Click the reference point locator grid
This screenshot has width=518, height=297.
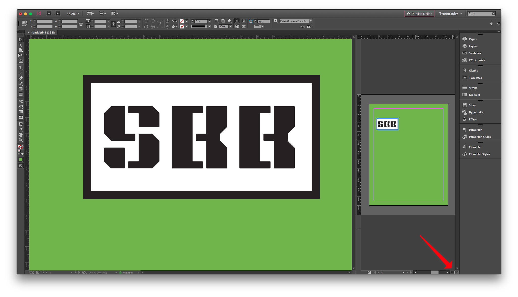(x=25, y=24)
